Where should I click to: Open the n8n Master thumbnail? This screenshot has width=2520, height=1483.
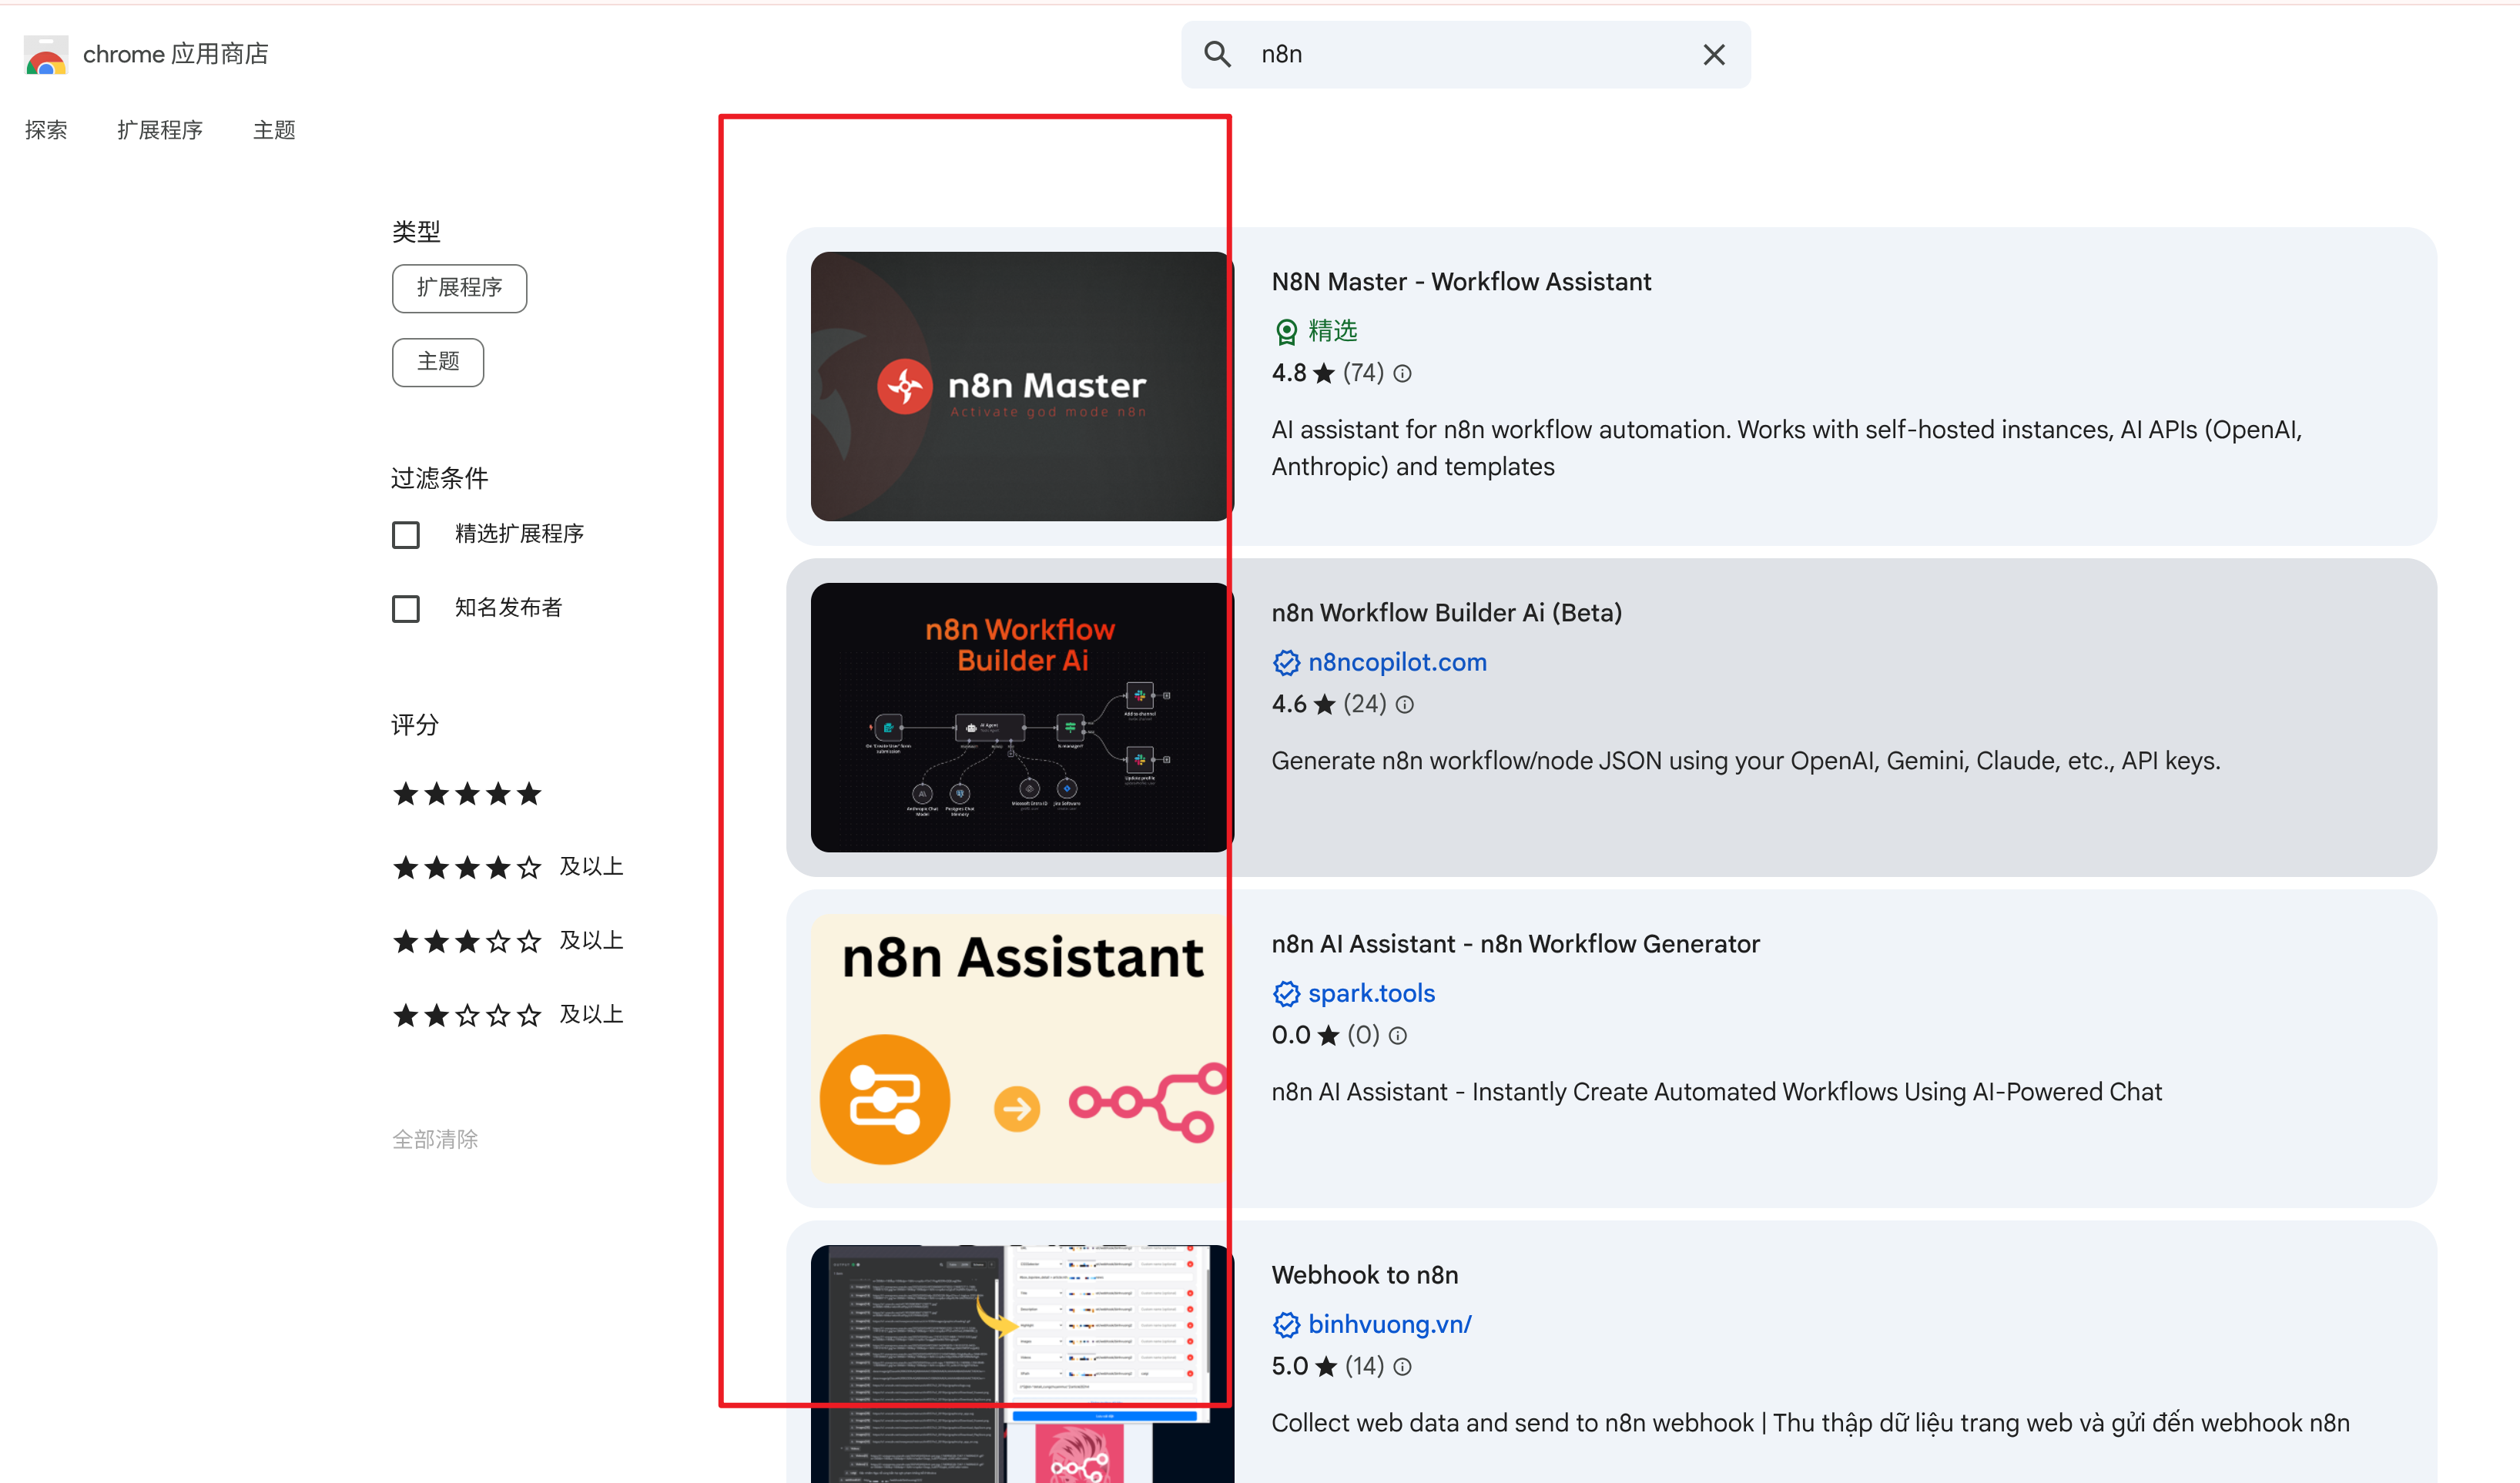(x=1022, y=386)
